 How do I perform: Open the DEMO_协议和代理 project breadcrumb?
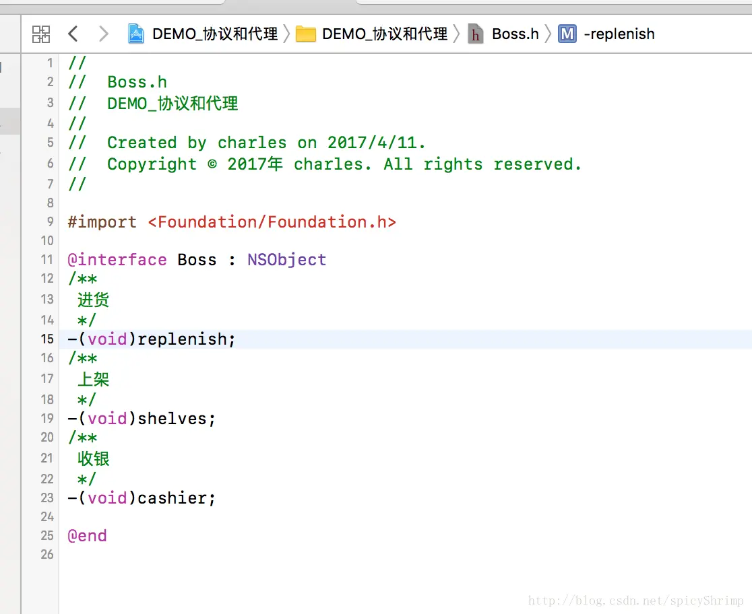click(215, 34)
